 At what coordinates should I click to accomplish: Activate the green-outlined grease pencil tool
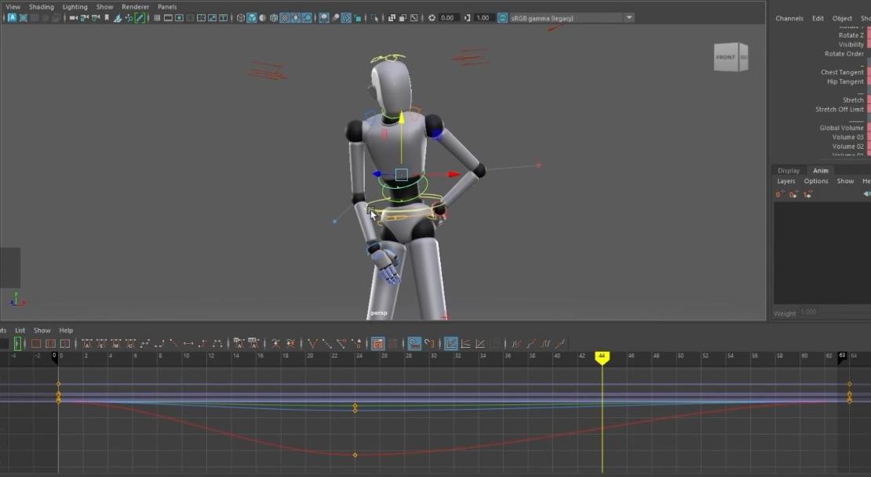coord(140,18)
